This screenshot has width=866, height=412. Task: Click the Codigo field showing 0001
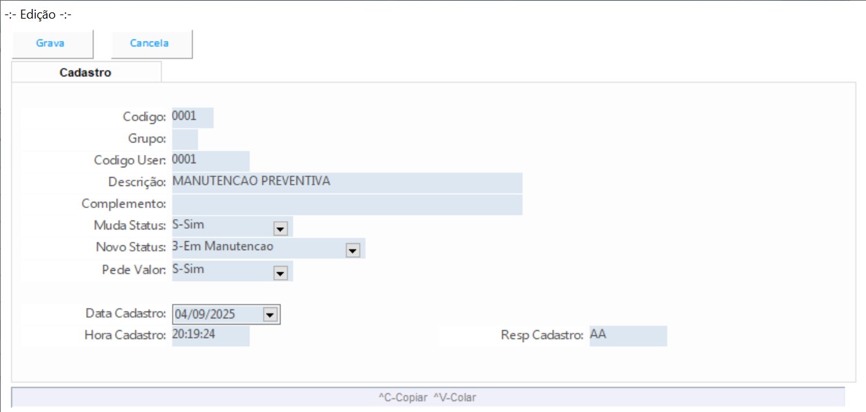click(192, 117)
